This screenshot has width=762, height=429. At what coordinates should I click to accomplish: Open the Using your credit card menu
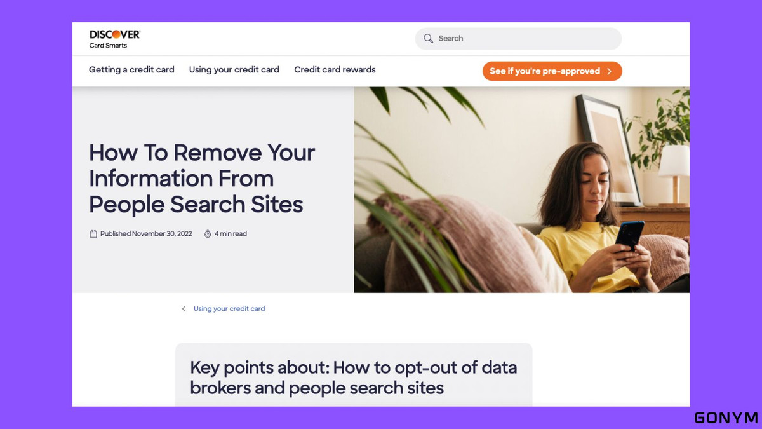coord(234,70)
